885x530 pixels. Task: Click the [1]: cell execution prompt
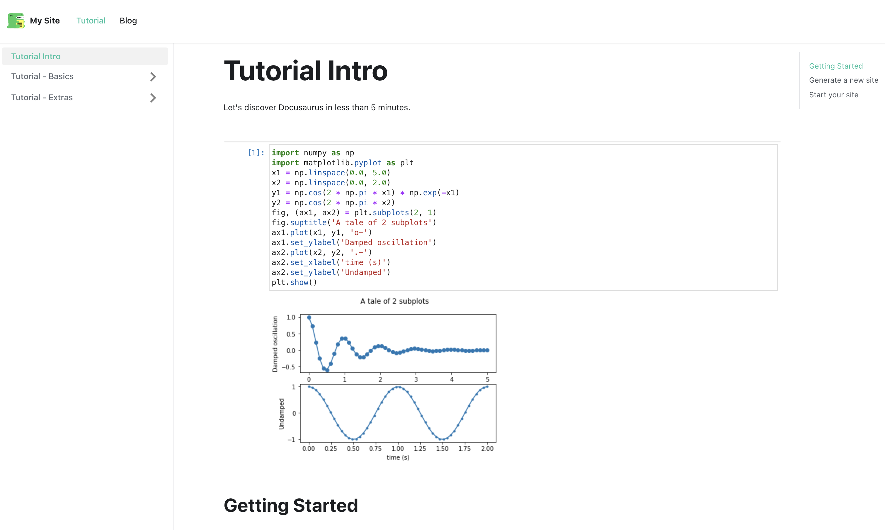click(256, 153)
